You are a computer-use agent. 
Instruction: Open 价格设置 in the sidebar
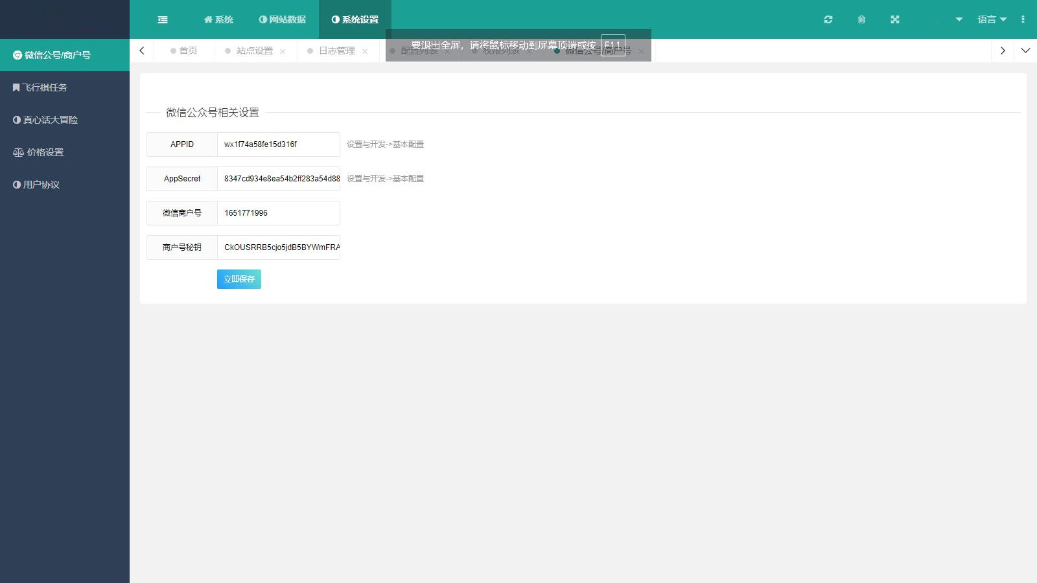tap(65, 152)
